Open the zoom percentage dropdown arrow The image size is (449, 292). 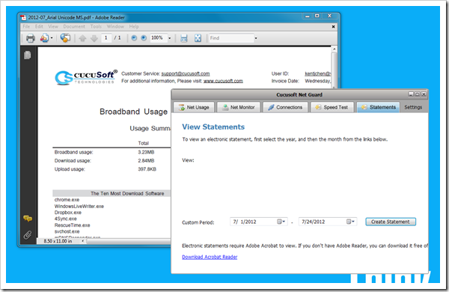click(x=170, y=38)
